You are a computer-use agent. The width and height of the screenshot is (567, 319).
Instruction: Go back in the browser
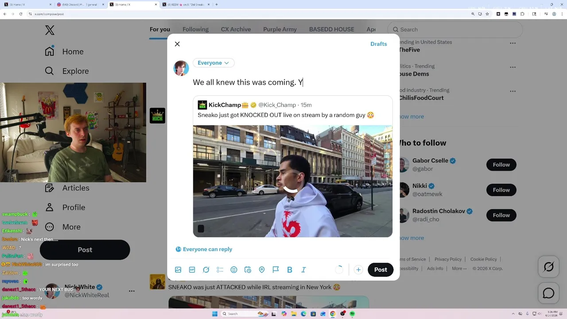pos(5,14)
